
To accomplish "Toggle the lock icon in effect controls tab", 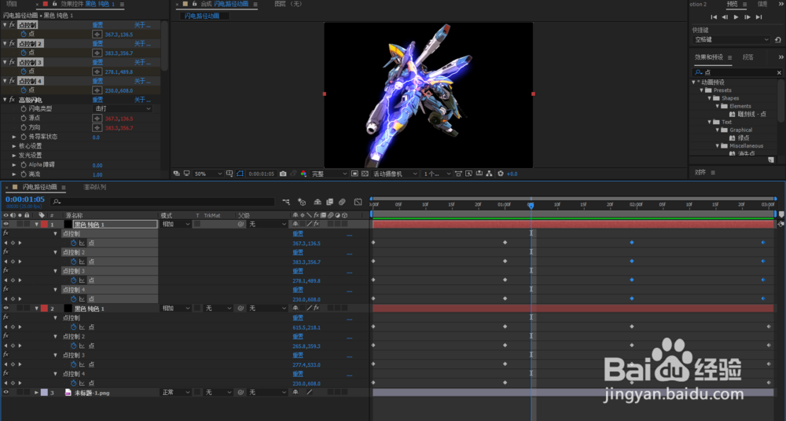I will (54, 4).
